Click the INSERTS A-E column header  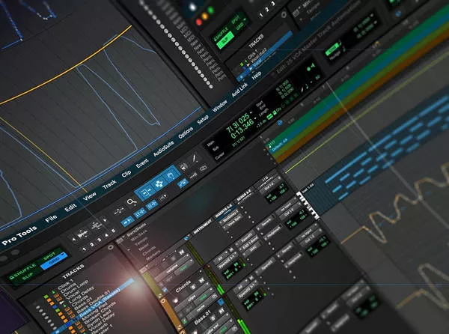click(x=223, y=211)
